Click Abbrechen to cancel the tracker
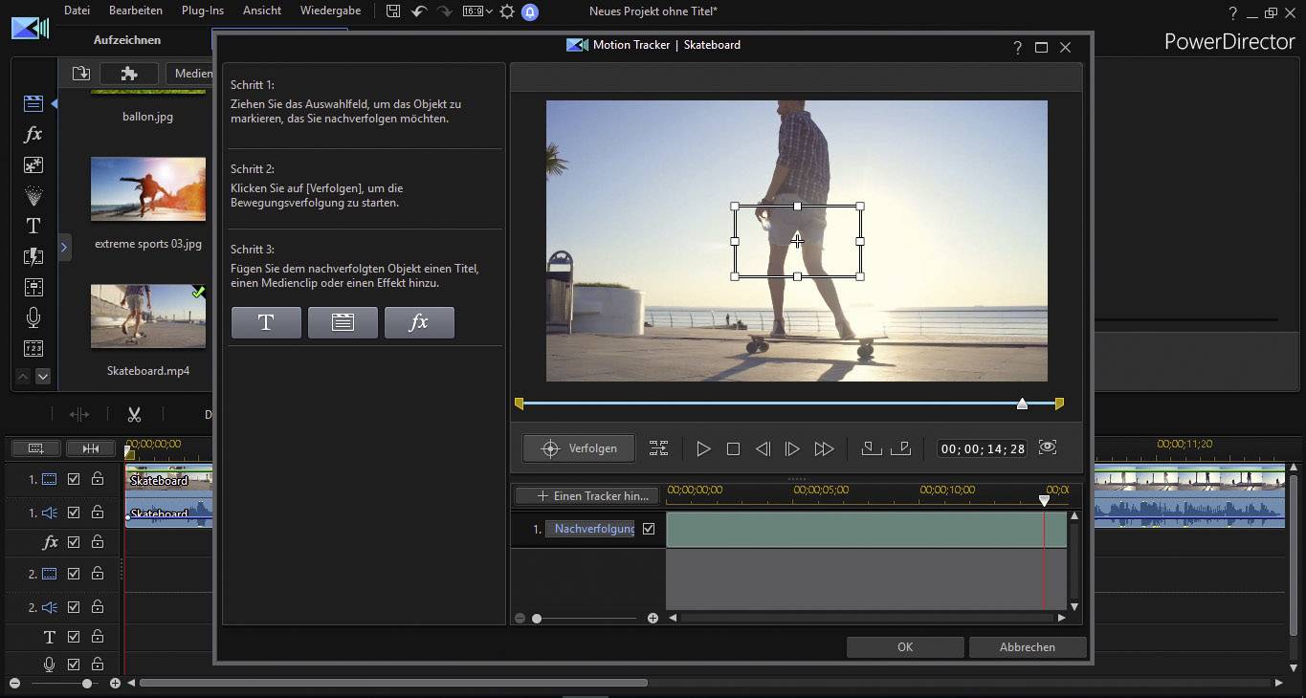This screenshot has height=698, width=1306. point(1027,647)
